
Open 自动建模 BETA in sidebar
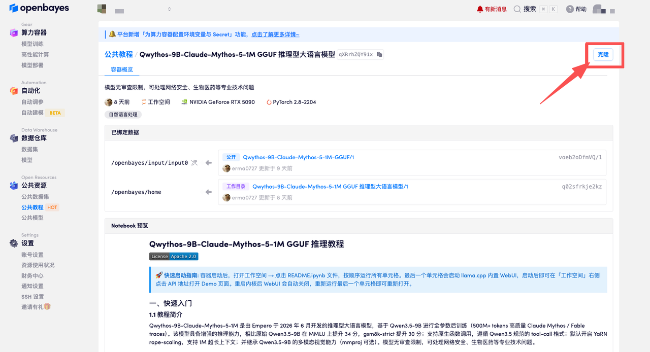point(43,113)
